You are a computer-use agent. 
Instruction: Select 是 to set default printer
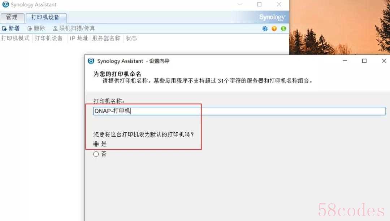click(96, 144)
